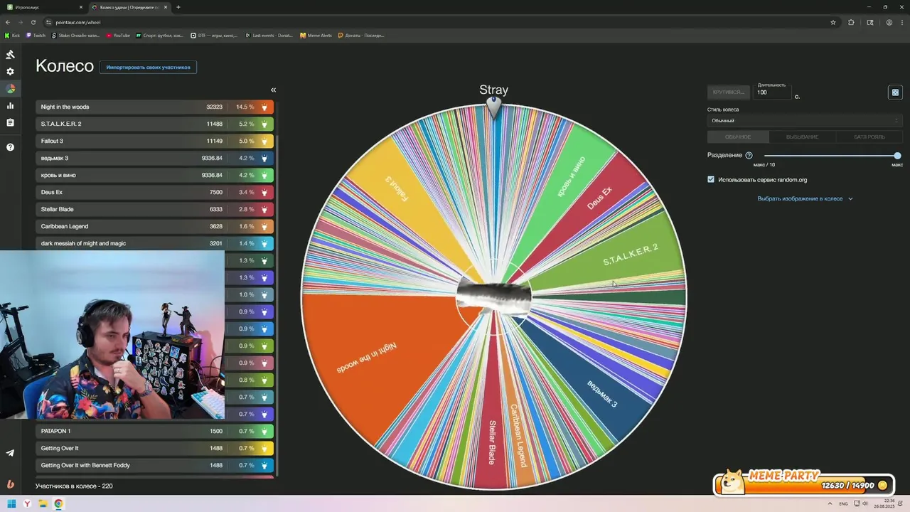Viewport: 910px width, 512px height.
Task: Open Chrome extensions puzzle icon
Action: point(851,22)
